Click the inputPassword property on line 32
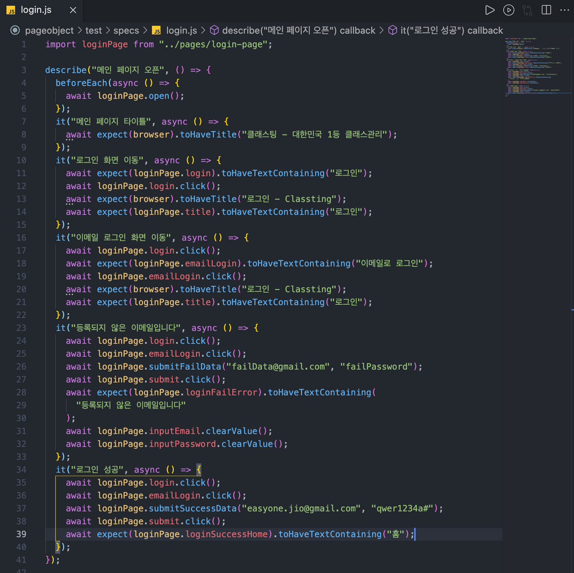The height and width of the screenshot is (573, 574). pos(183,444)
